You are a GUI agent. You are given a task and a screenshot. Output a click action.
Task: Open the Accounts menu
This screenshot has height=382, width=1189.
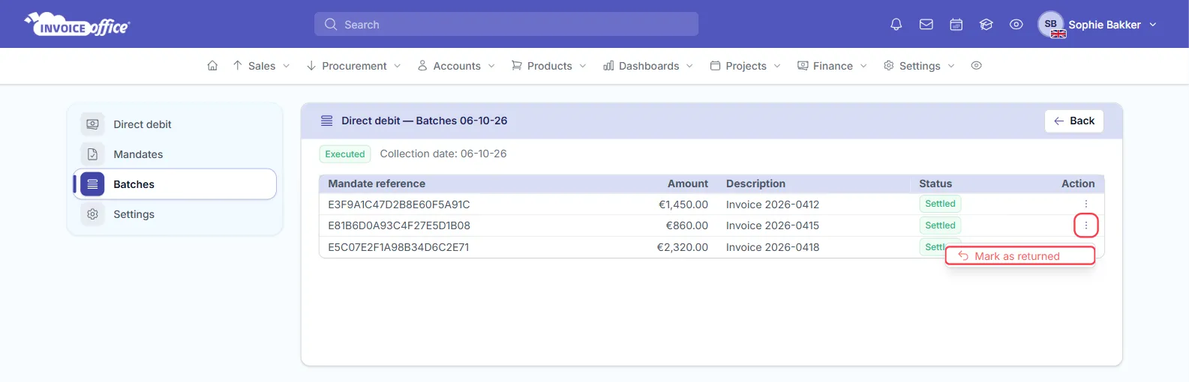click(x=456, y=66)
